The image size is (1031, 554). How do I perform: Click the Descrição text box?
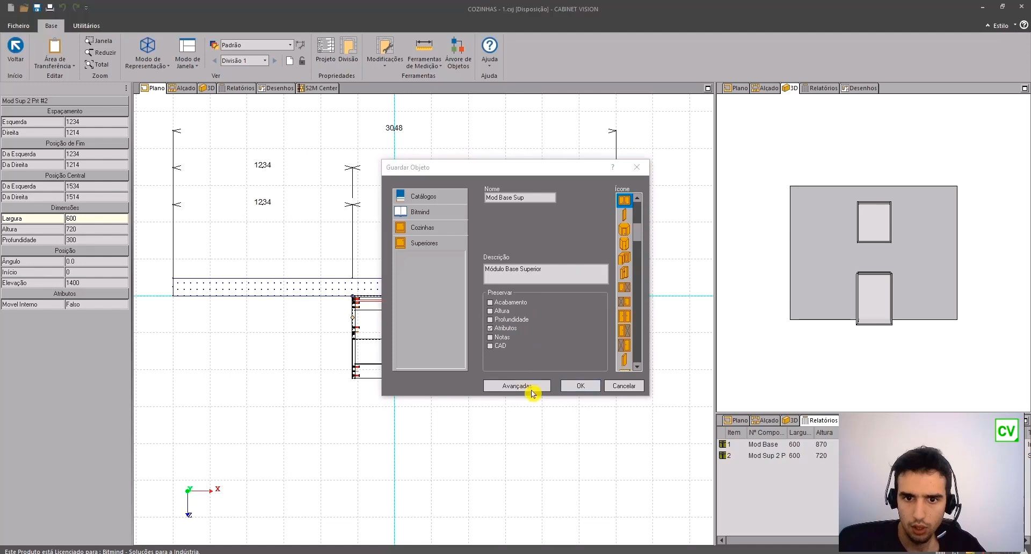(x=546, y=274)
